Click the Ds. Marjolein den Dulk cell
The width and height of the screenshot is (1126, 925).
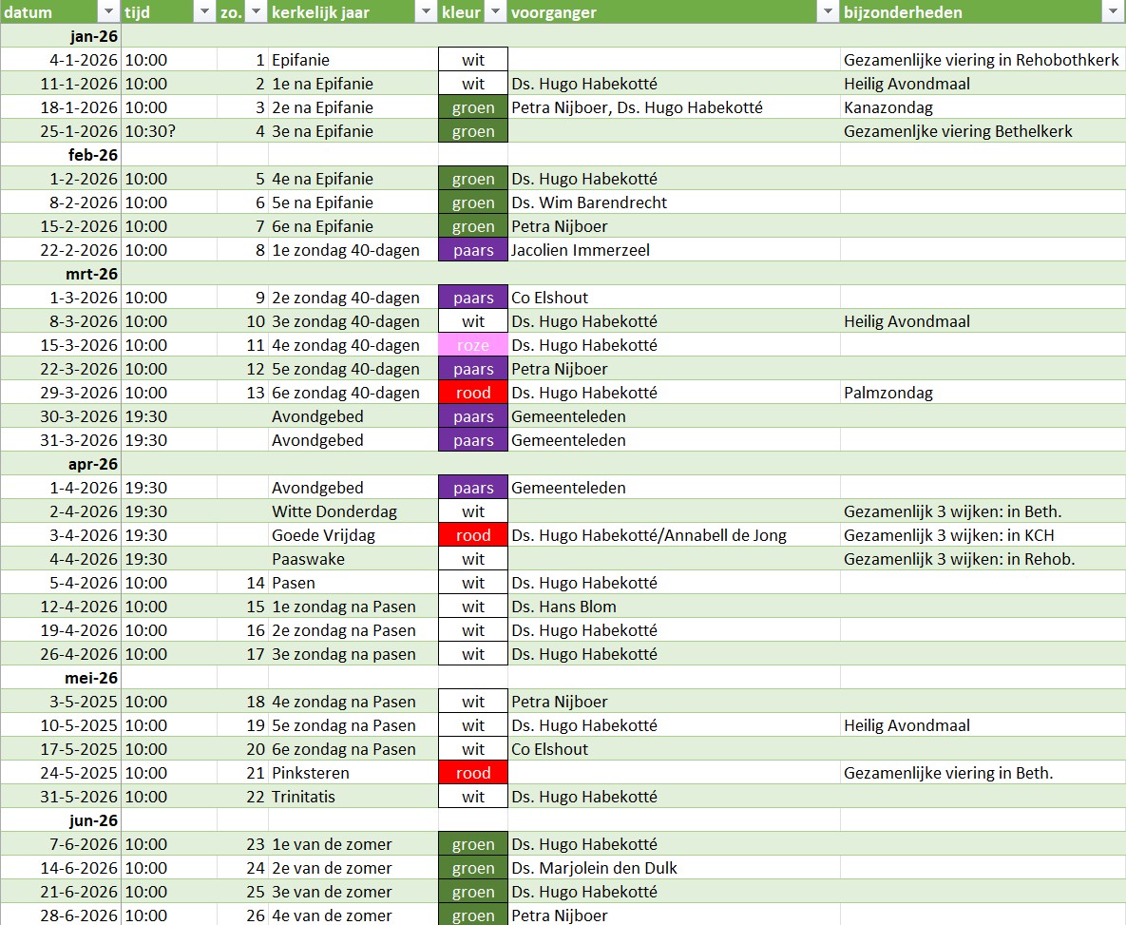tap(673, 868)
